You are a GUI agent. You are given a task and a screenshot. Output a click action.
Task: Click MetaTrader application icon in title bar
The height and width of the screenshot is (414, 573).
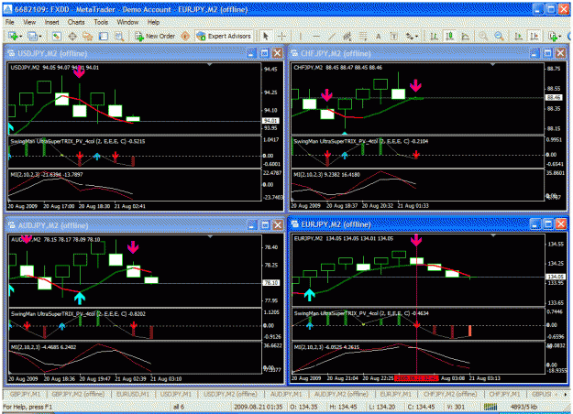[x=7, y=9]
